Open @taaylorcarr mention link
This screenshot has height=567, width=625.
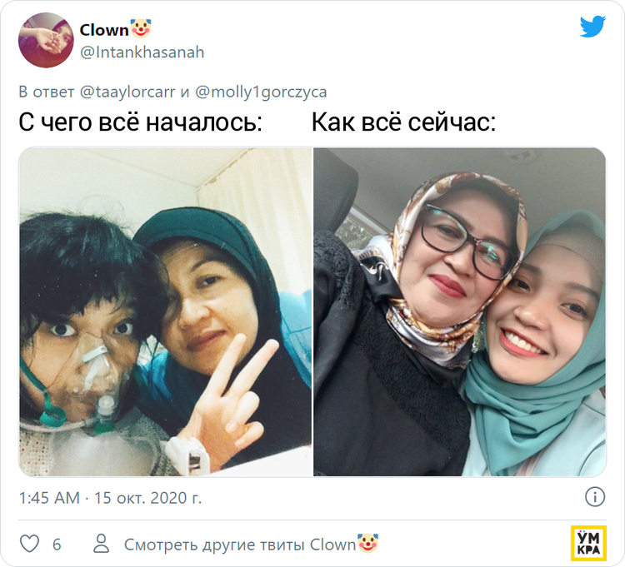coord(127,92)
